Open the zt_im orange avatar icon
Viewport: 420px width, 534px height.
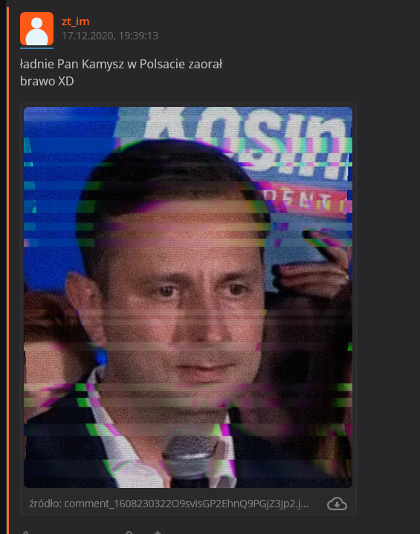[x=36, y=29]
